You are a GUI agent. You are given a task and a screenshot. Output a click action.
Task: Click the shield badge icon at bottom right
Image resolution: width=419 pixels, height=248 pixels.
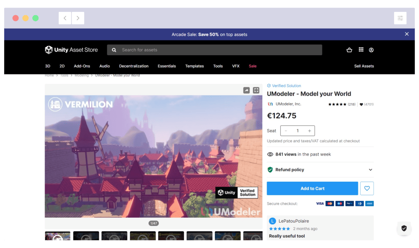(x=404, y=228)
